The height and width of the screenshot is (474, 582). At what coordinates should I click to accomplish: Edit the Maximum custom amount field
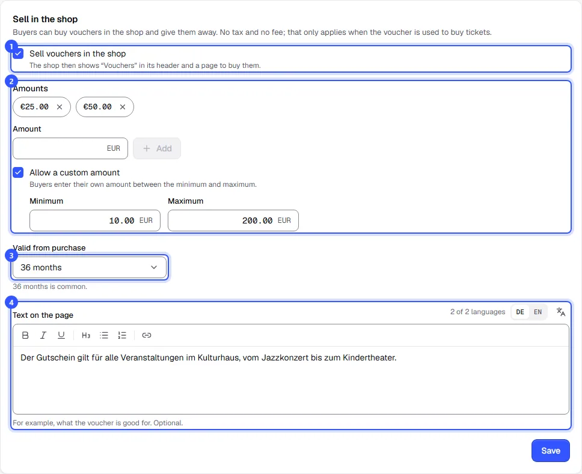[x=233, y=220]
